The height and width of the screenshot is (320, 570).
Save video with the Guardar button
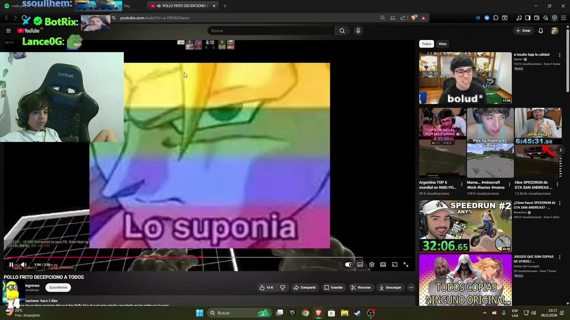(x=334, y=288)
